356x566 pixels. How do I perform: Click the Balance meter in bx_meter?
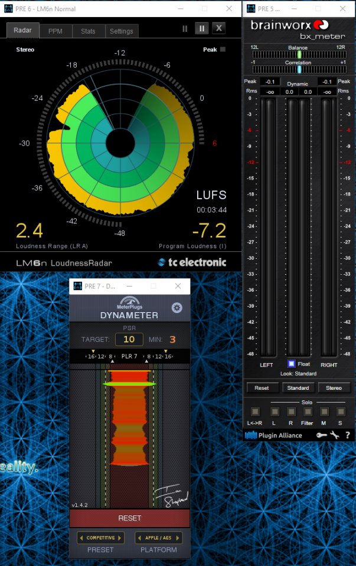coord(299,54)
